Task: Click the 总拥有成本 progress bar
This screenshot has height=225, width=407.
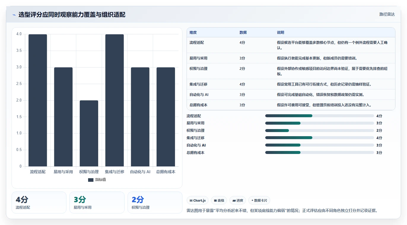Action: (319, 152)
